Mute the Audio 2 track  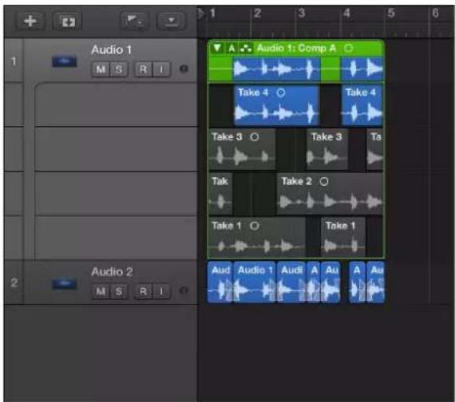click(101, 291)
